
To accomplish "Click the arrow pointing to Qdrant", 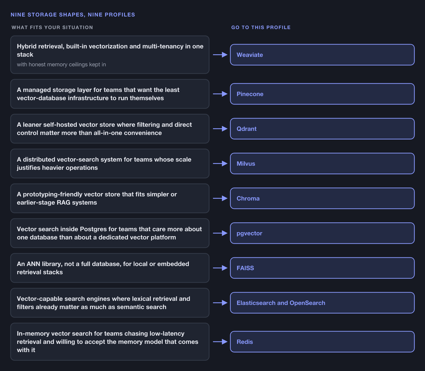I will tap(220, 129).
